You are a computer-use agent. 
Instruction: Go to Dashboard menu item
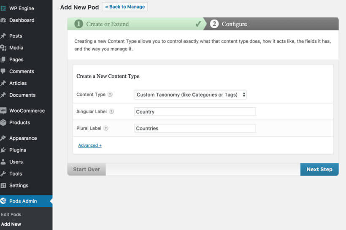tap(22, 20)
